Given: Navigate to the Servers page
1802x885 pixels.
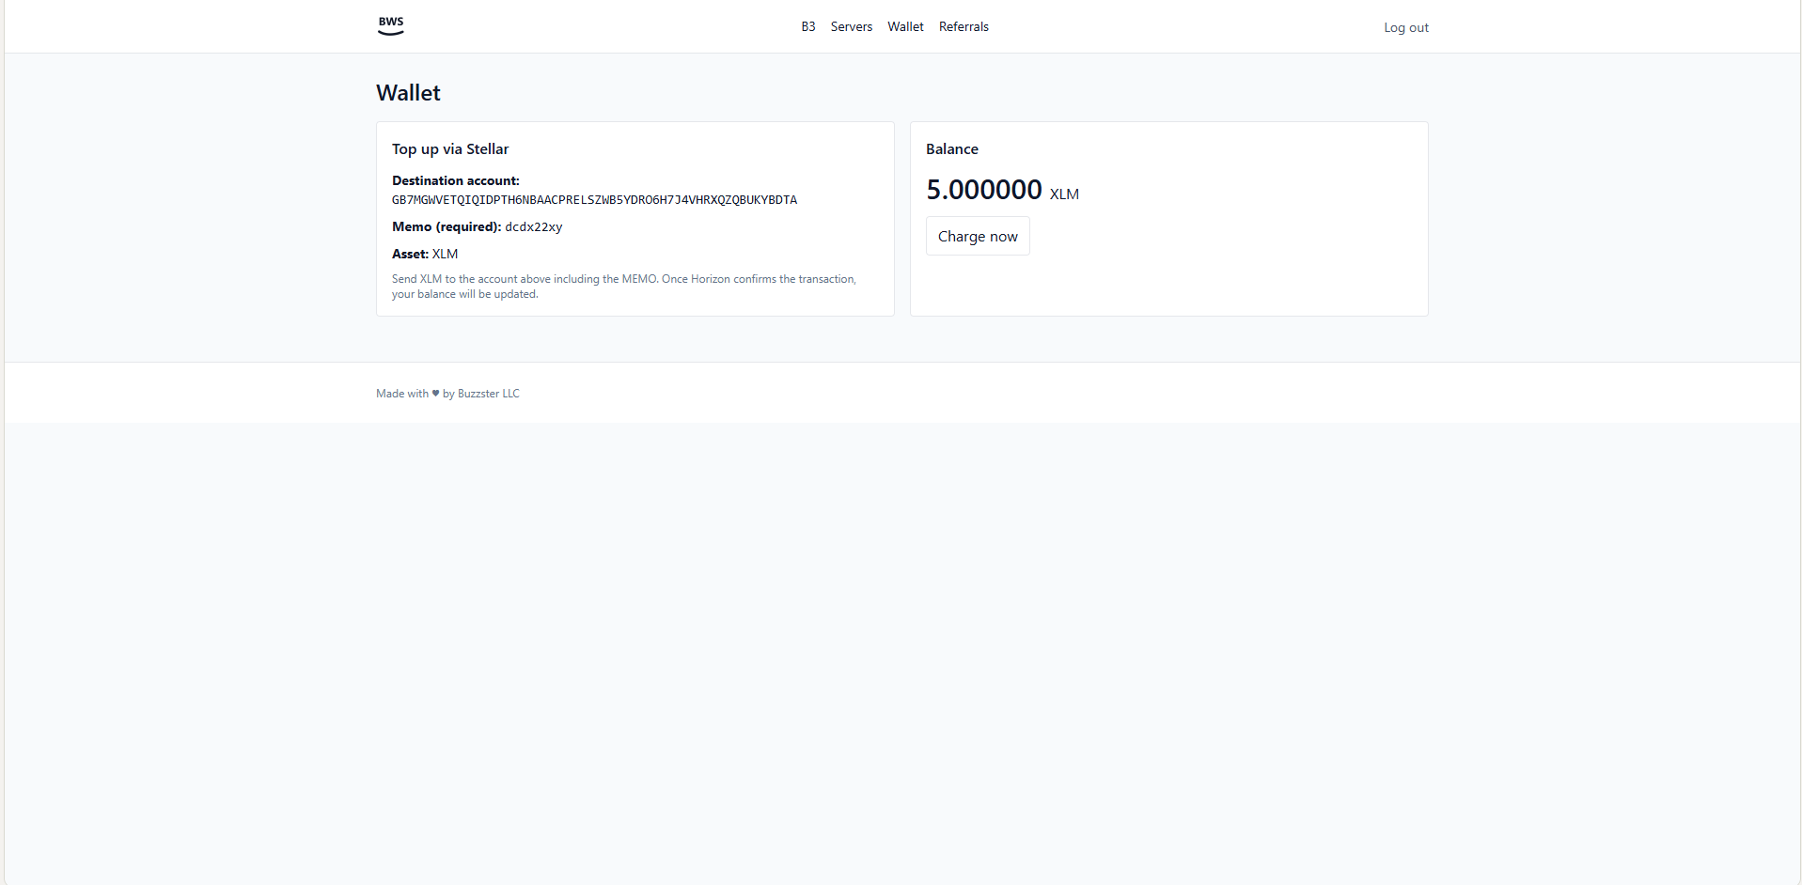Looking at the screenshot, I should point(850,26).
